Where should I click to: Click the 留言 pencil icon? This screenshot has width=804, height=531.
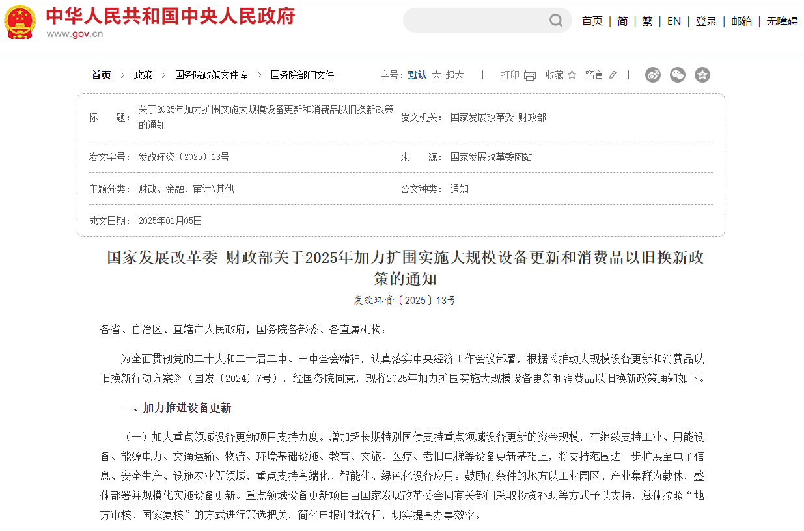613,75
